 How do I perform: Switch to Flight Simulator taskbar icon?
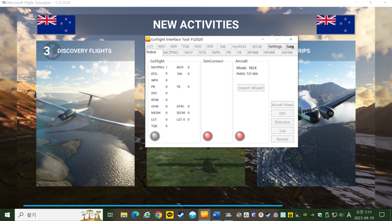(228, 215)
